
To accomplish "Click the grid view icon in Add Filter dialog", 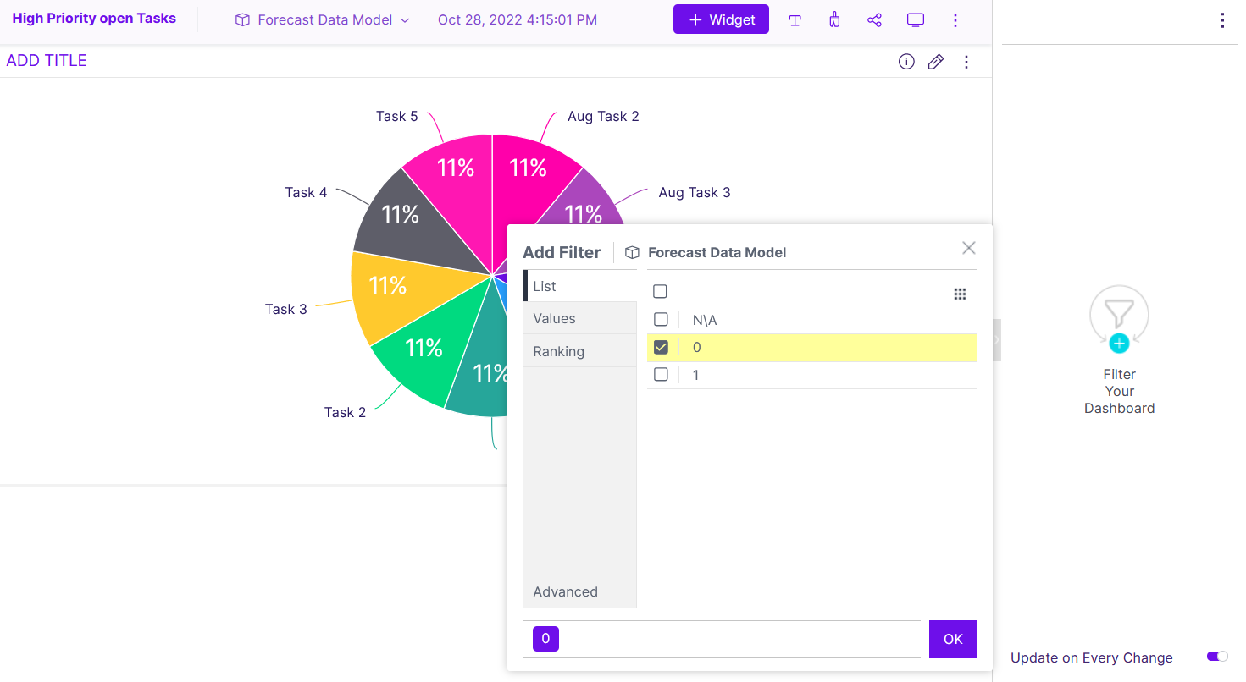I will [x=960, y=294].
